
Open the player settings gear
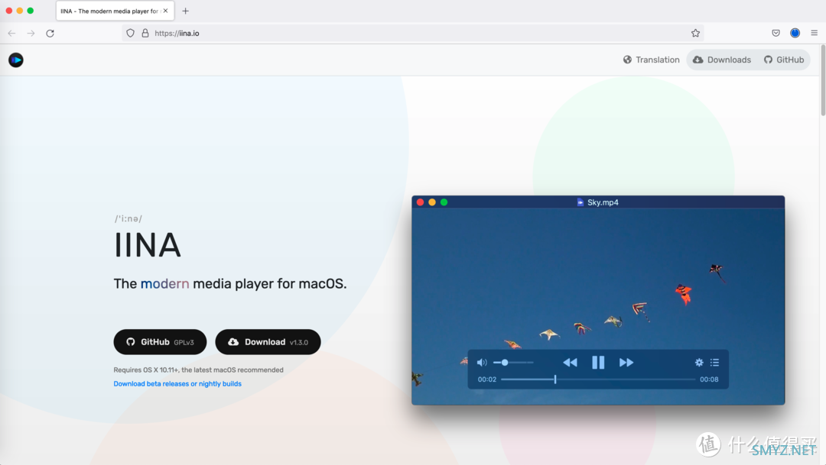coord(699,363)
